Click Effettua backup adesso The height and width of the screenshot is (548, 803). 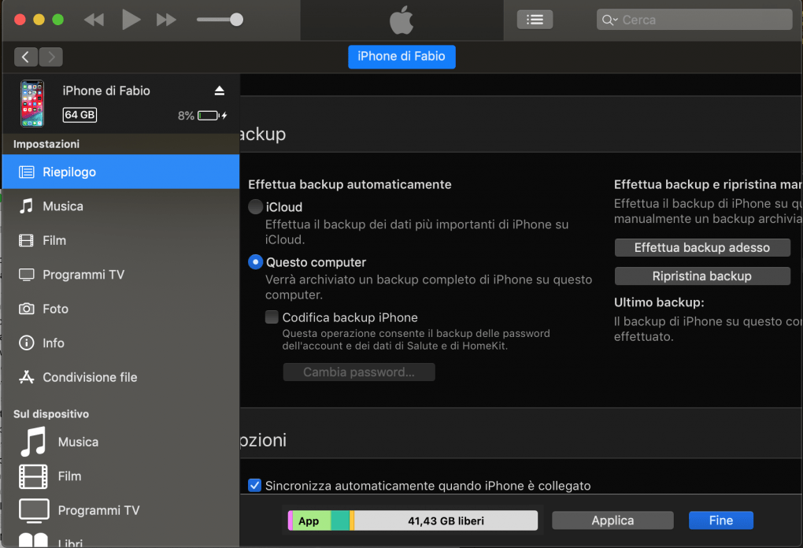coord(702,247)
